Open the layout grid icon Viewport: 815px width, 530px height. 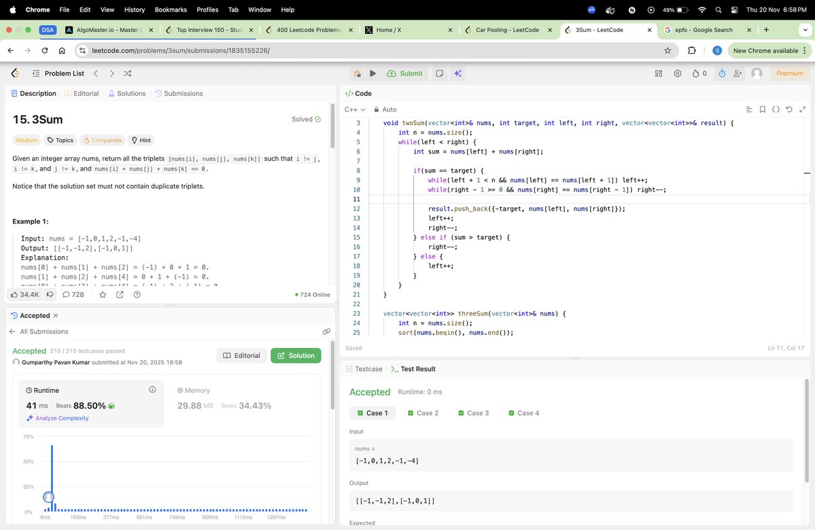(659, 73)
